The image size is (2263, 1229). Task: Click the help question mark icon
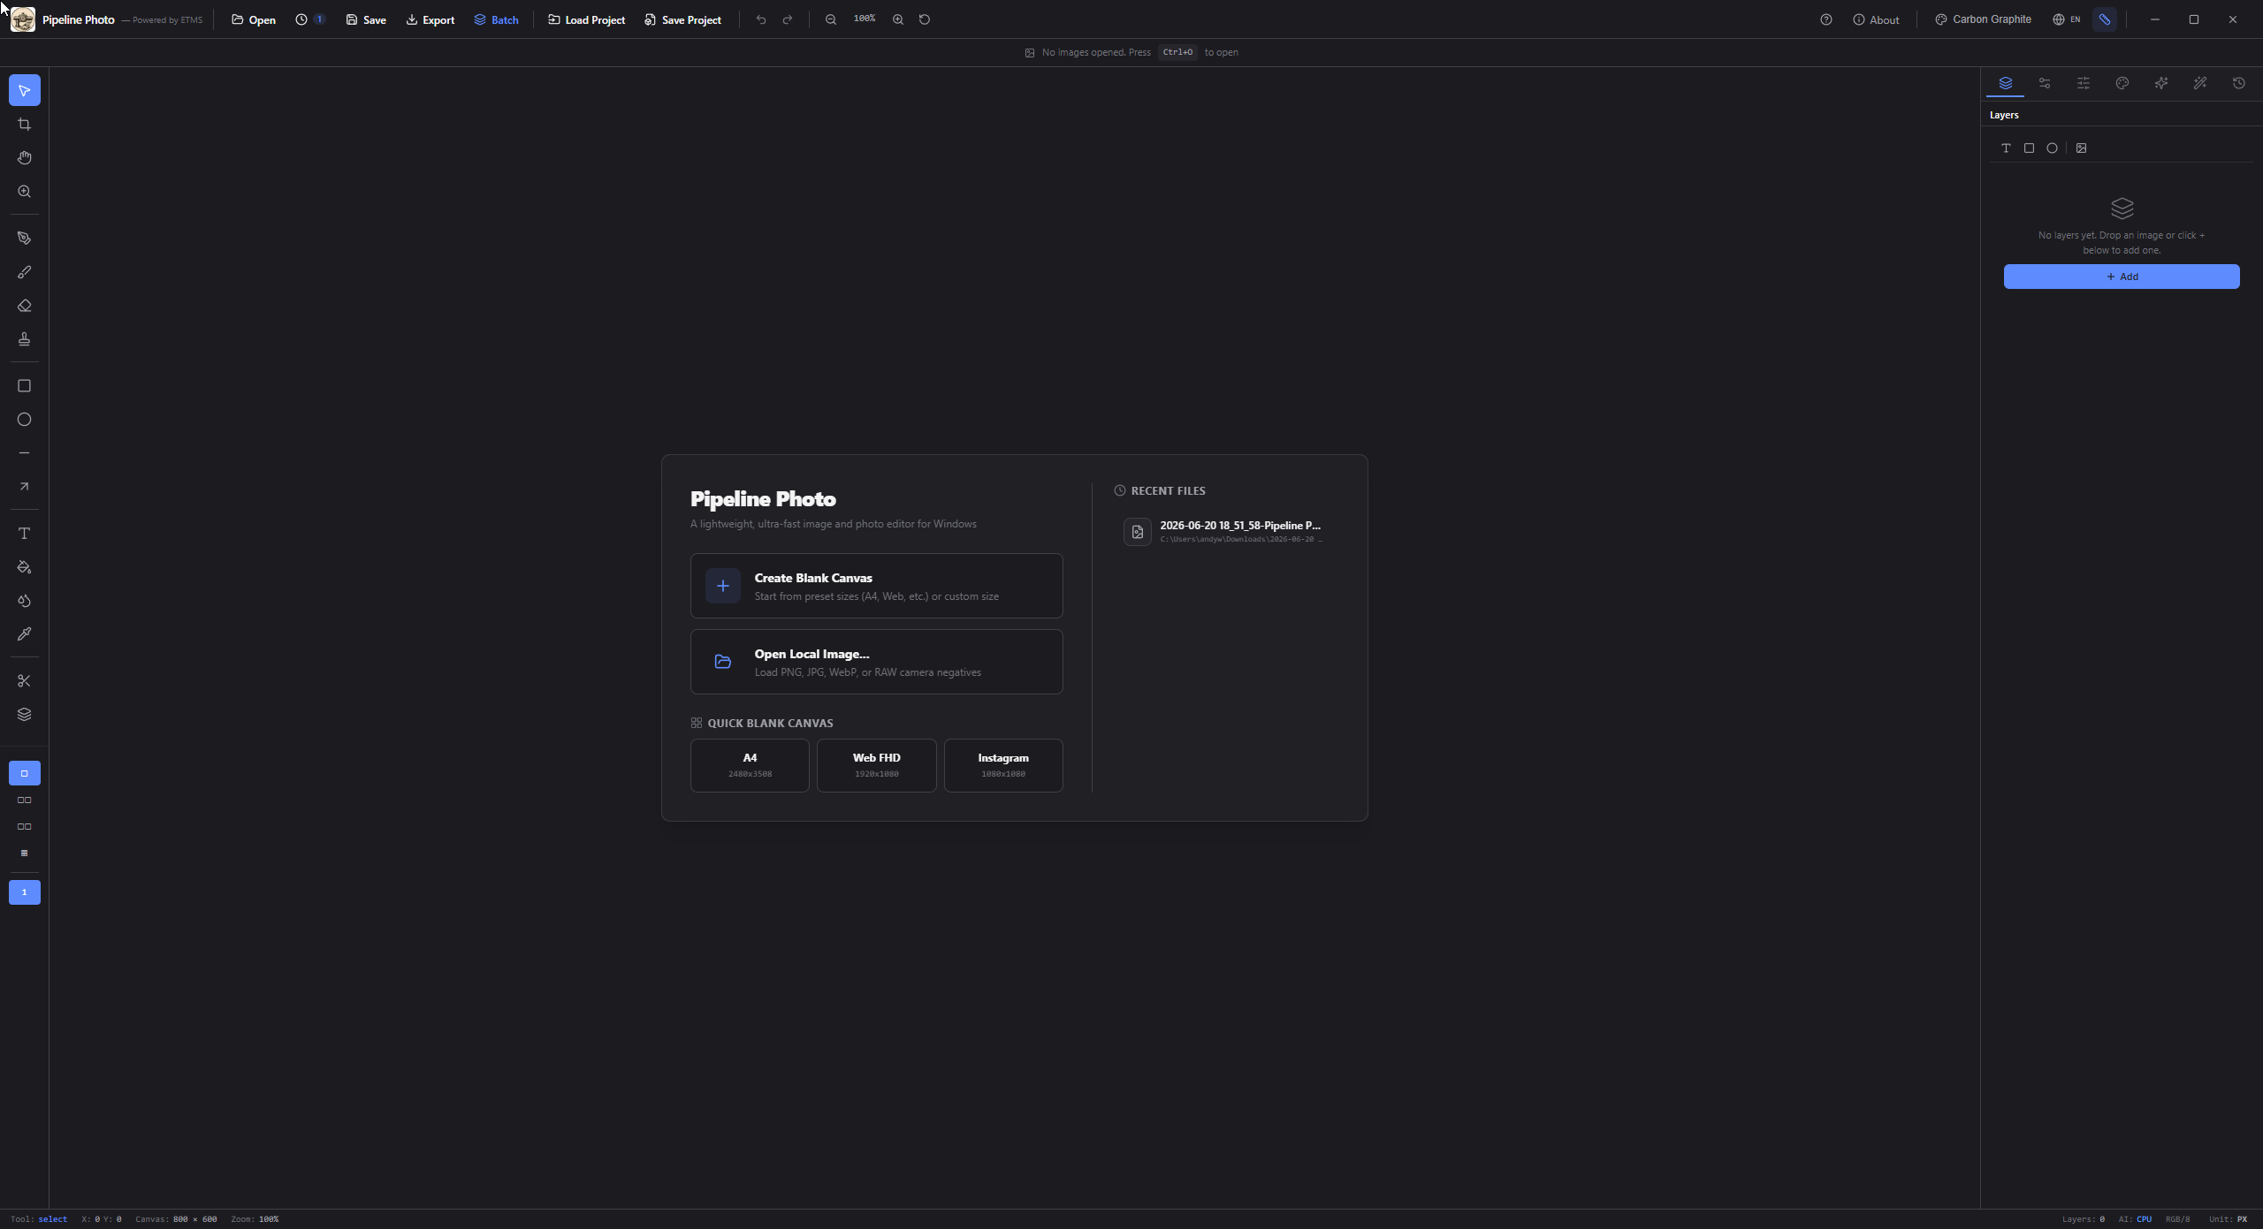(1826, 19)
